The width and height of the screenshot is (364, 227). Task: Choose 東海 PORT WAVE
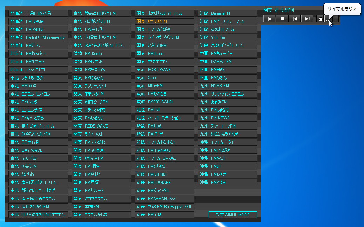[x=164, y=70]
